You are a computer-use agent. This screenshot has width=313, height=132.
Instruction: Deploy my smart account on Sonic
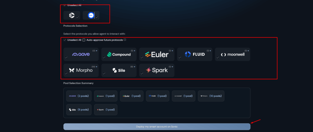pos(156,127)
